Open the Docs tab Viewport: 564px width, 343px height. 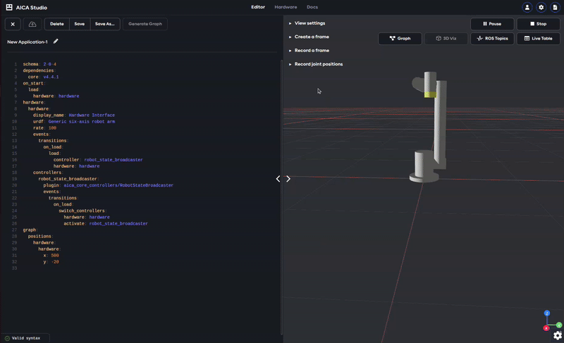pyautogui.click(x=312, y=7)
